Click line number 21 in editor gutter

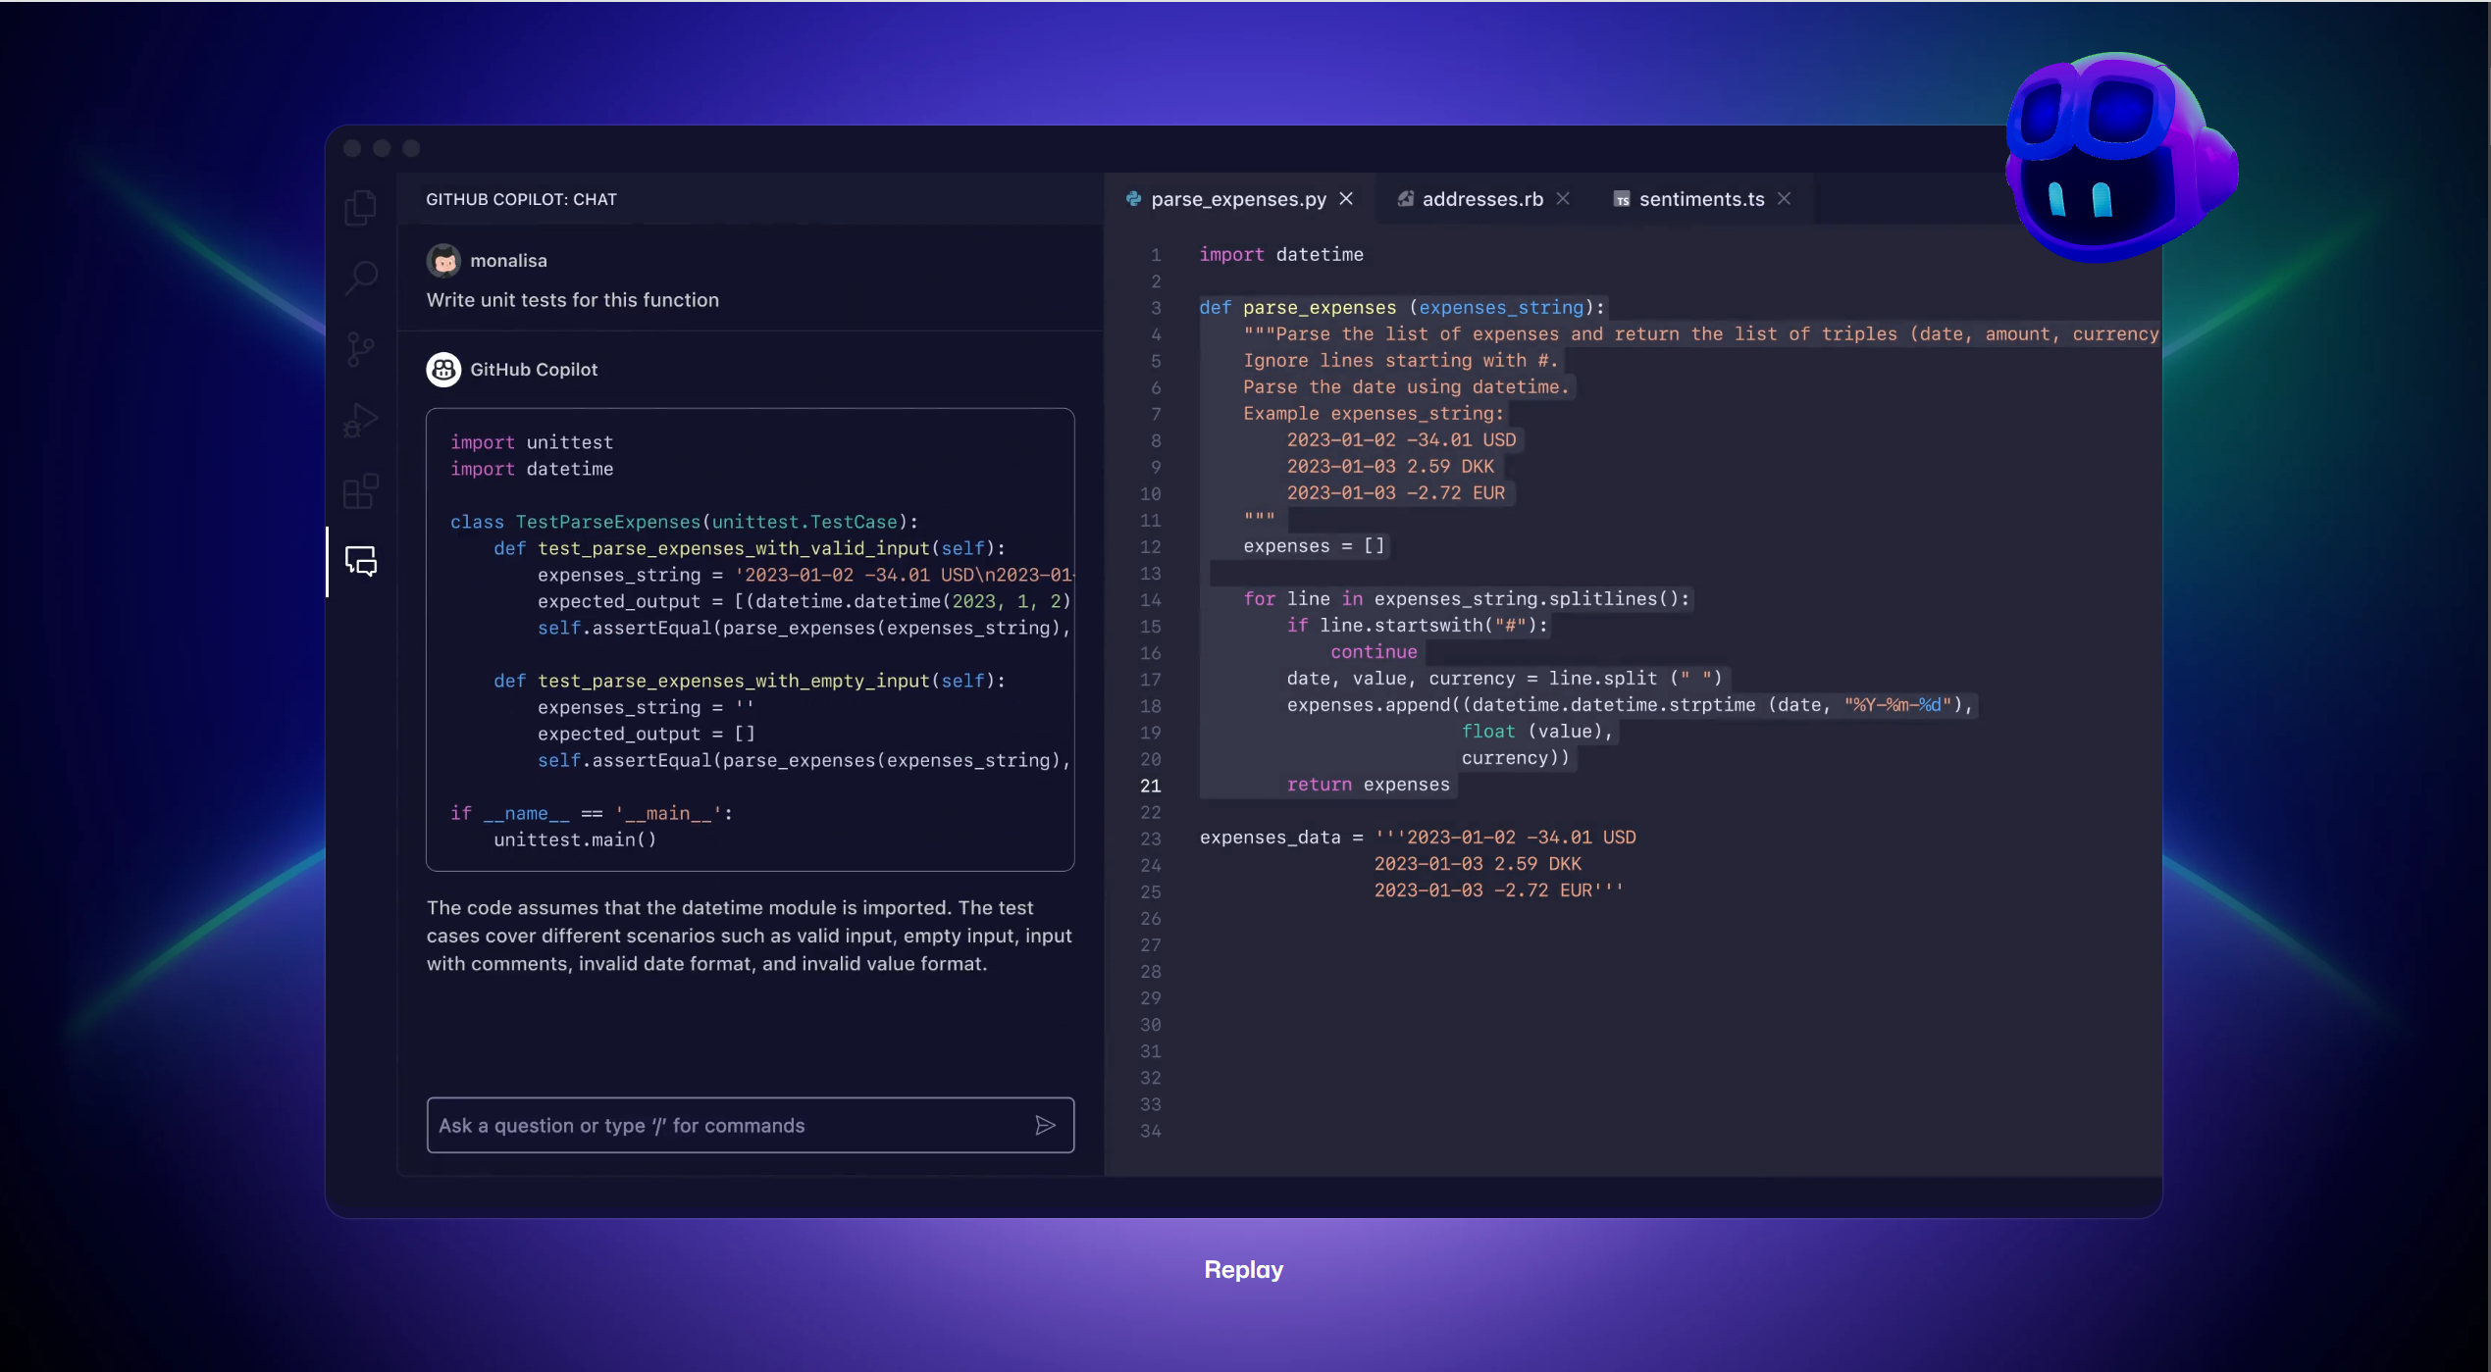pyautogui.click(x=1150, y=786)
